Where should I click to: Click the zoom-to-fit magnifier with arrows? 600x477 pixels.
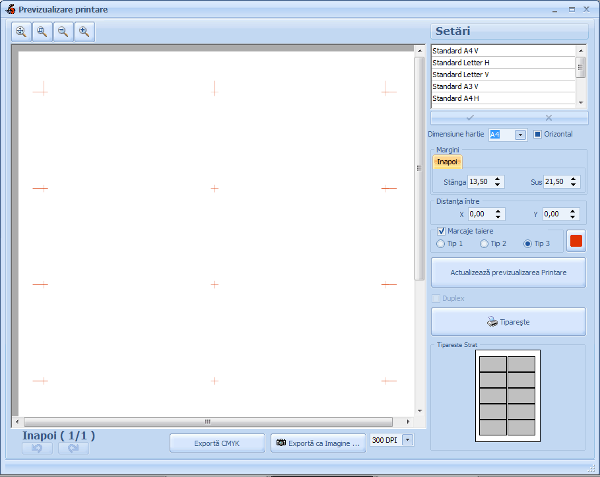point(21,32)
